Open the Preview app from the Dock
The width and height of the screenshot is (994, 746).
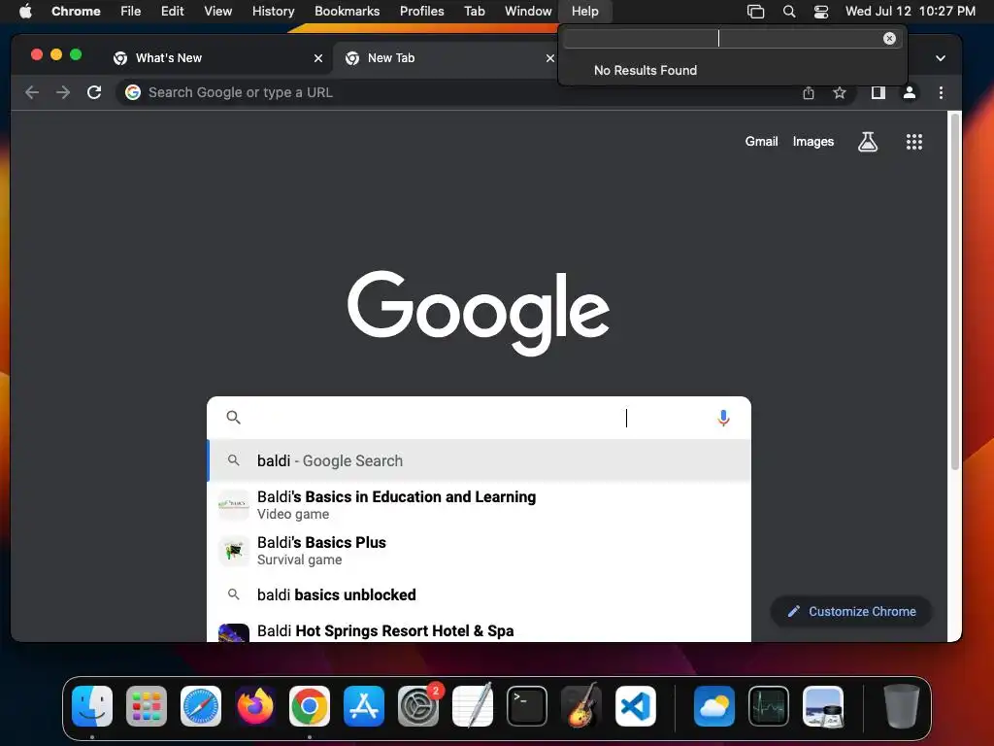coord(823,706)
